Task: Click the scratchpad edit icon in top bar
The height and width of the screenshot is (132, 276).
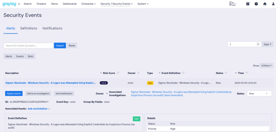Action: pyautogui.click(x=248, y=4)
